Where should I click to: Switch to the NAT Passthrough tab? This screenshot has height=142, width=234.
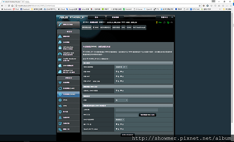coord(139,27)
